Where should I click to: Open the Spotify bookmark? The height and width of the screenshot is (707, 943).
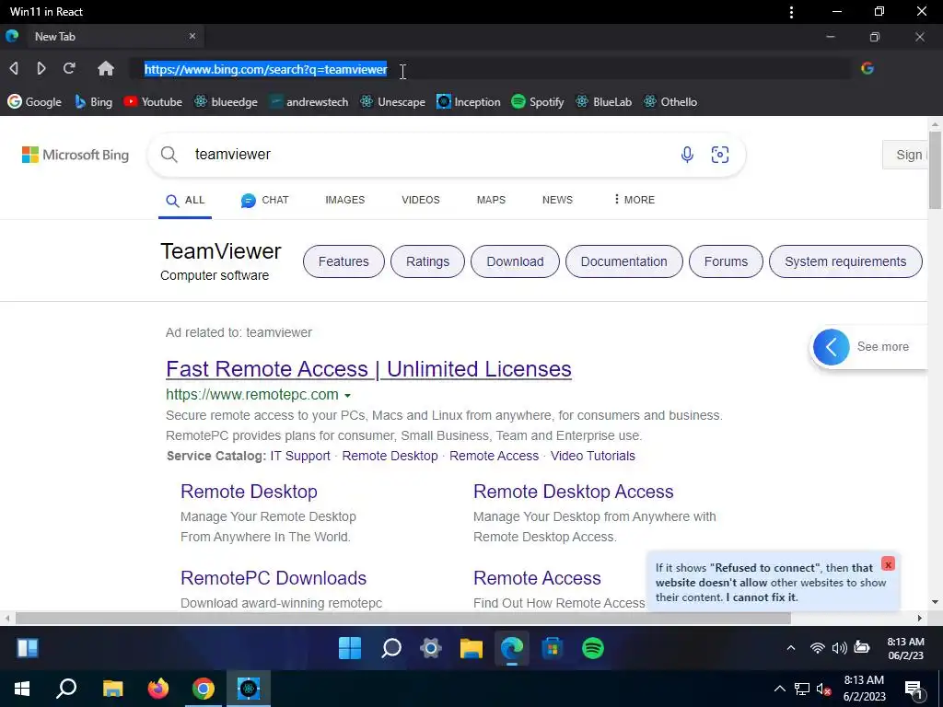point(538,101)
